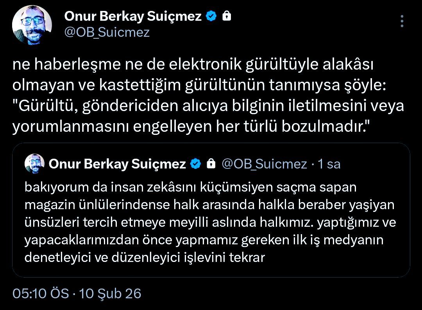The height and width of the screenshot is (310, 422).
Task: Click the "1 sa" timestamp of the quoted tweet
Action: 329,164
